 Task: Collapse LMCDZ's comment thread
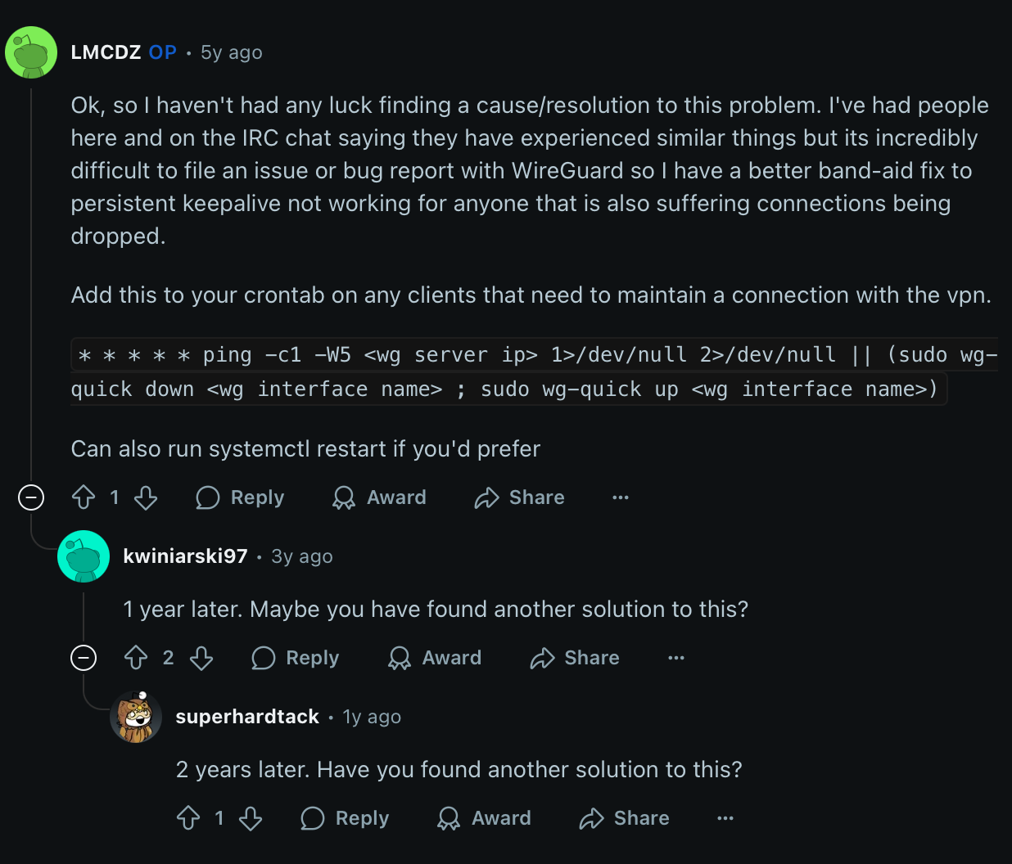coord(31,497)
